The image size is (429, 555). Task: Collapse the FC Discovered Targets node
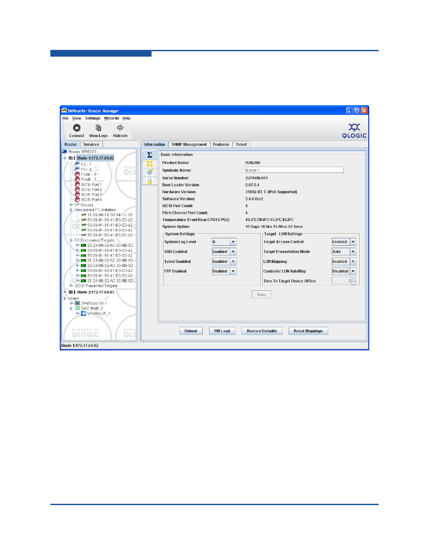point(71,240)
